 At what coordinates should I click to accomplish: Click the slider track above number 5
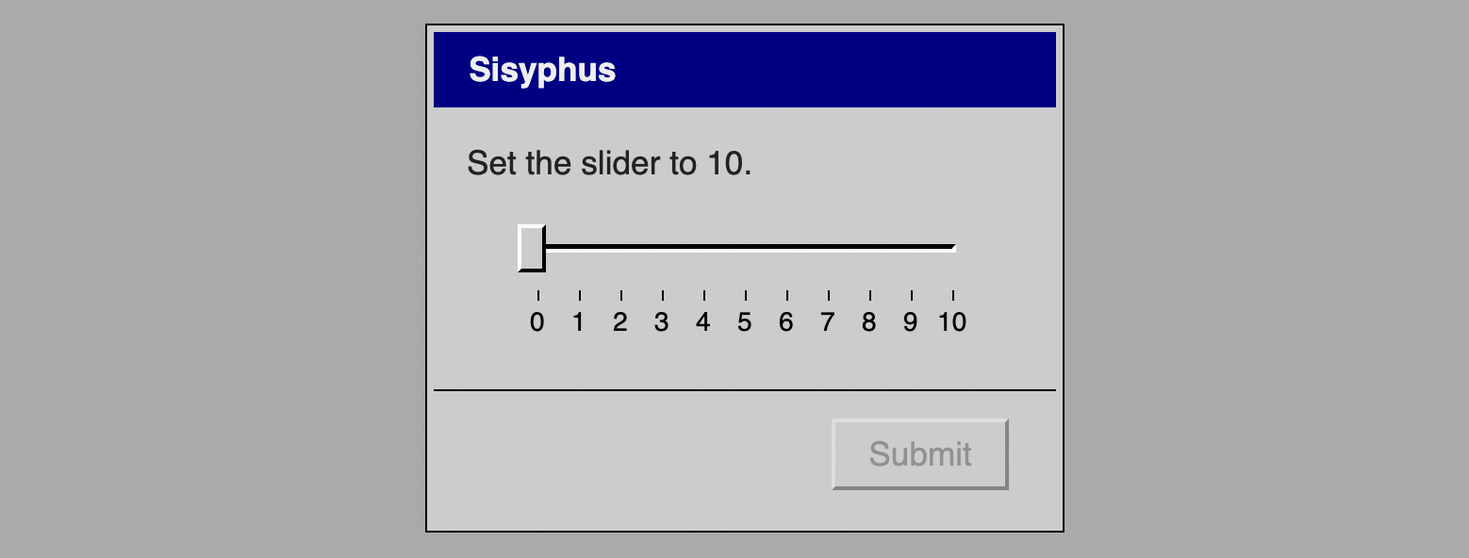click(x=745, y=248)
